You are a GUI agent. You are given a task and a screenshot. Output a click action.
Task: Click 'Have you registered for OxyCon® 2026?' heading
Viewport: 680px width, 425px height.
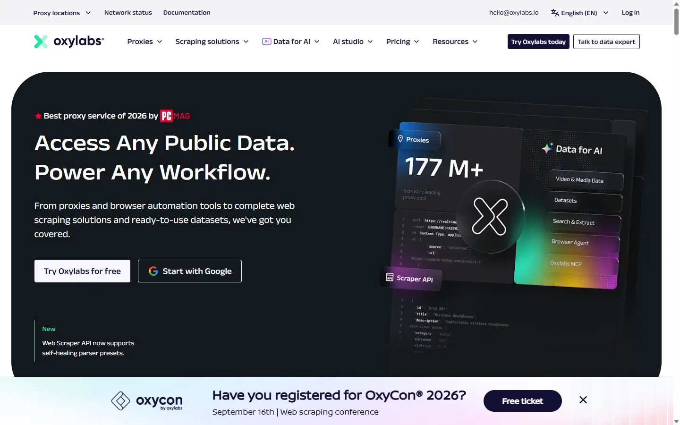click(x=339, y=395)
